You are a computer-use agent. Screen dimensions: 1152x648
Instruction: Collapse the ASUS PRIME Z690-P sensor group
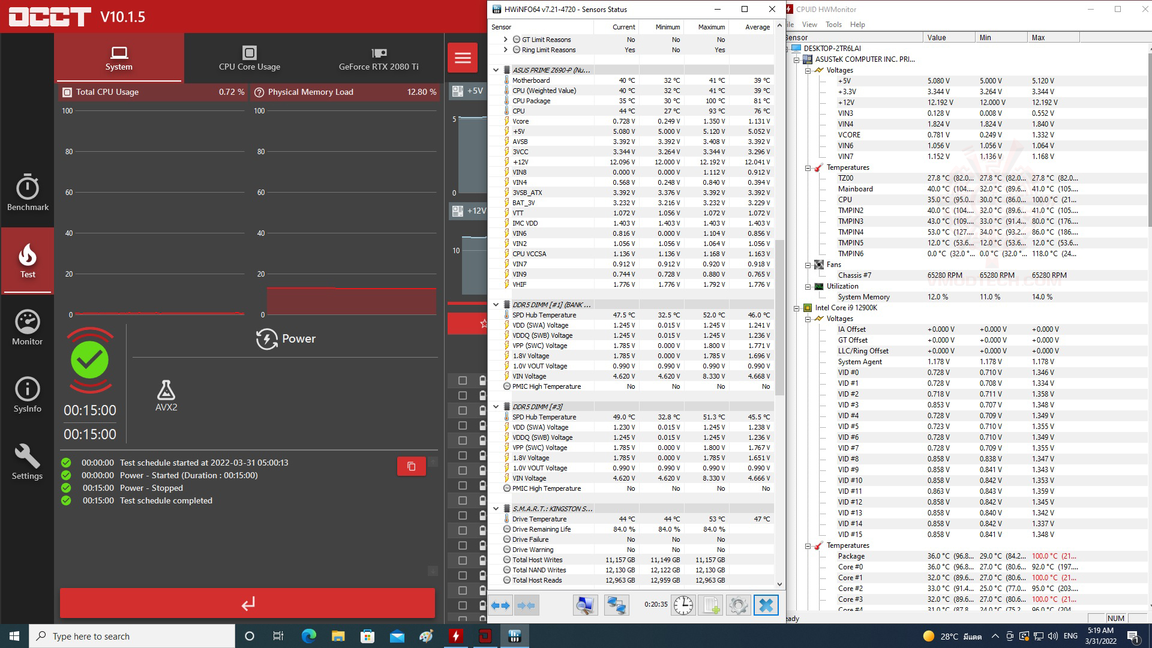(x=496, y=70)
